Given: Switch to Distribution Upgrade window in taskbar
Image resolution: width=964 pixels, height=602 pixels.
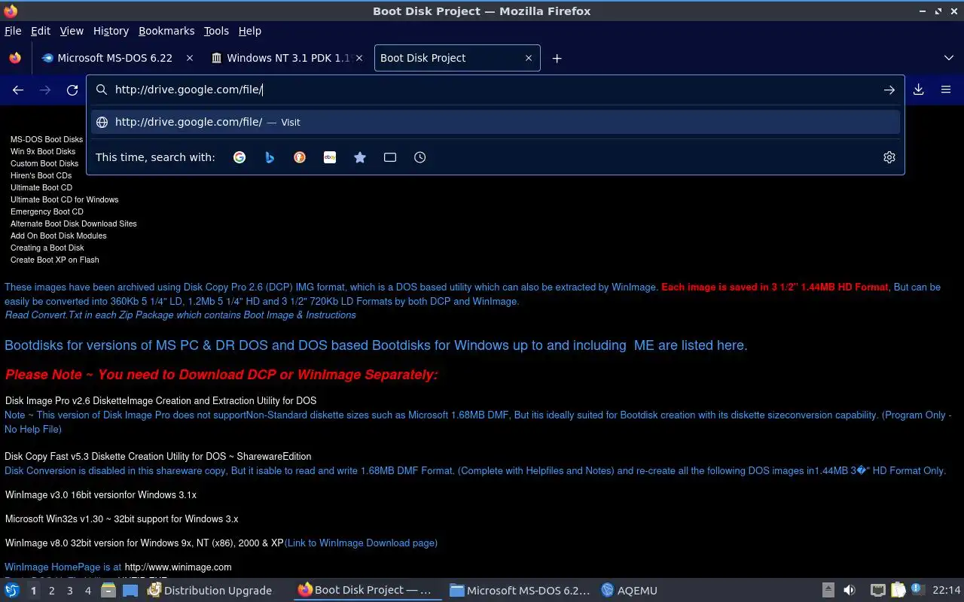Looking at the screenshot, I should point(210,590).
